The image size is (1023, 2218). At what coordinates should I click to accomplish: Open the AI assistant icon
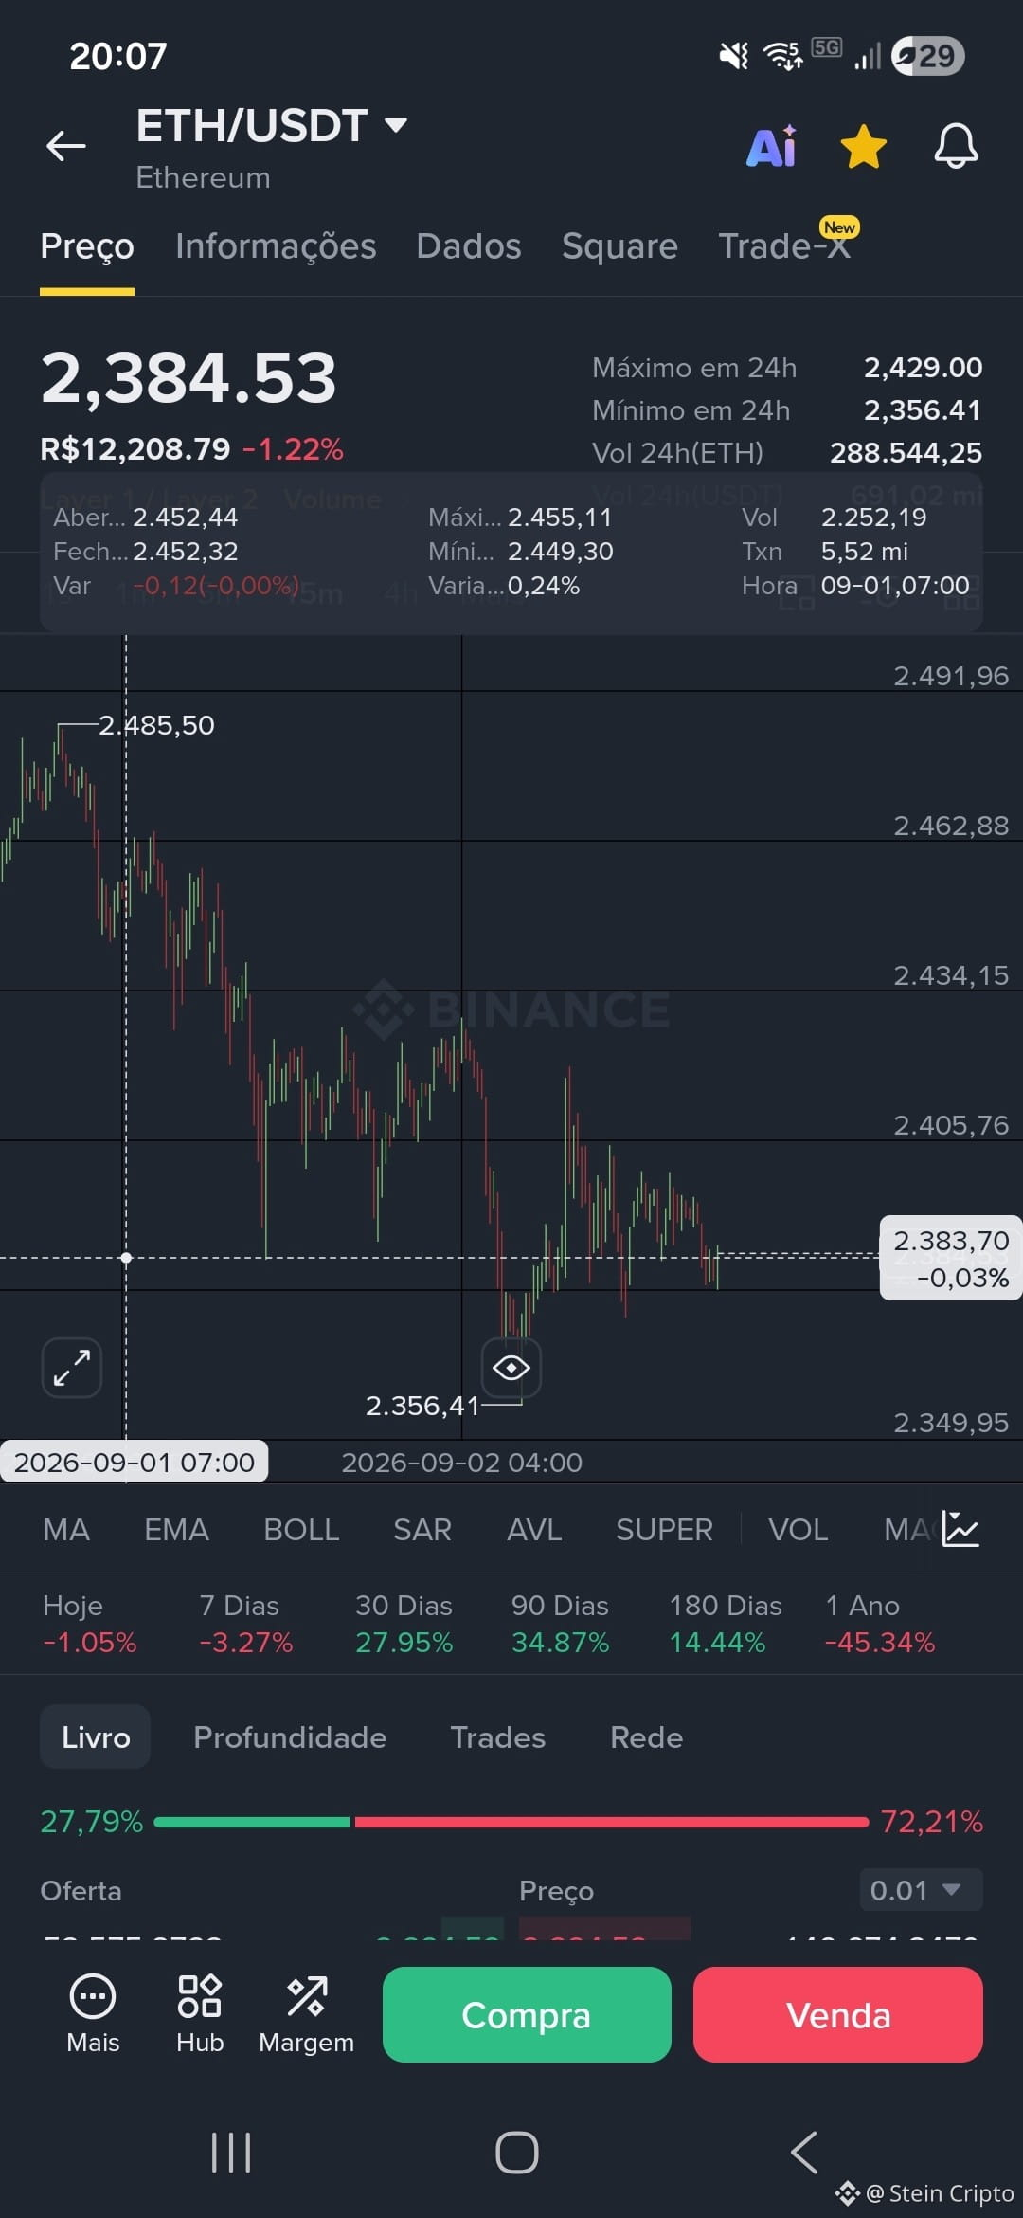(x=772, y=146)
